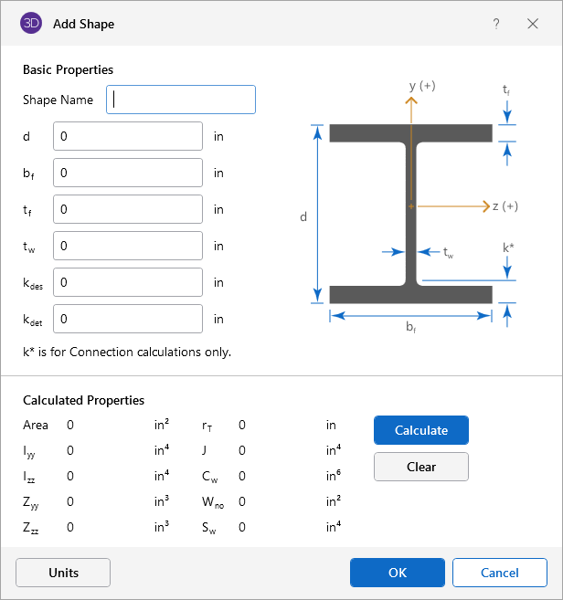Click the kdet input field
The width and height of the screenshot is (563, 600).
pyautogui.click(x=128, y=319)
